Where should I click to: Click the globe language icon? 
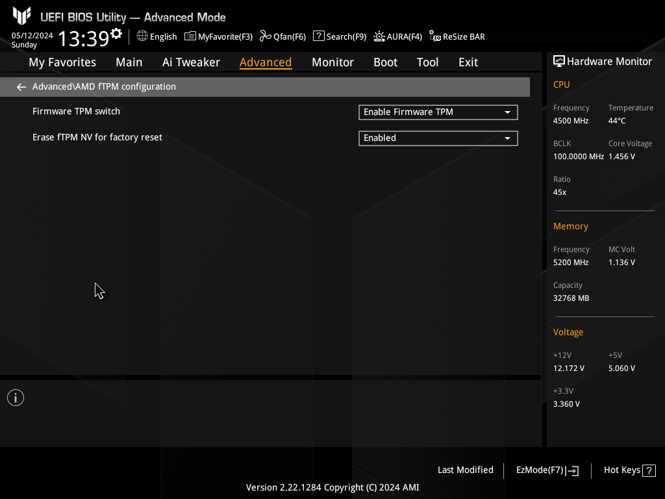point(142,36)
